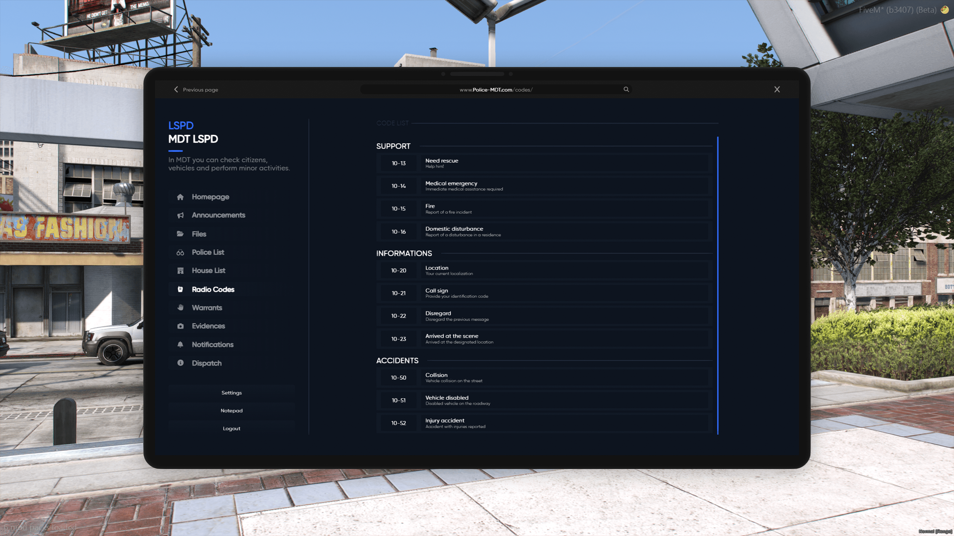
Task: Close the MDT tablet with X
Action: point(777,89)
